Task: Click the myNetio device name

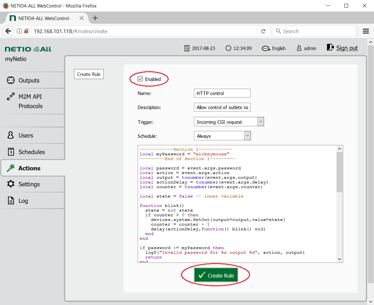Action: (16, 59)
